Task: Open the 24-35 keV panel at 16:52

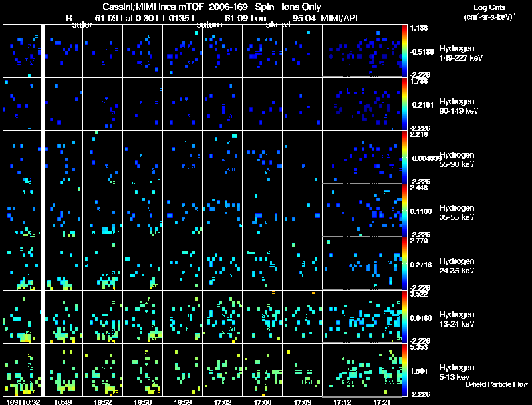Action: point(103,263)
